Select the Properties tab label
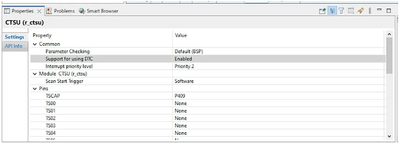 (23, 11)
